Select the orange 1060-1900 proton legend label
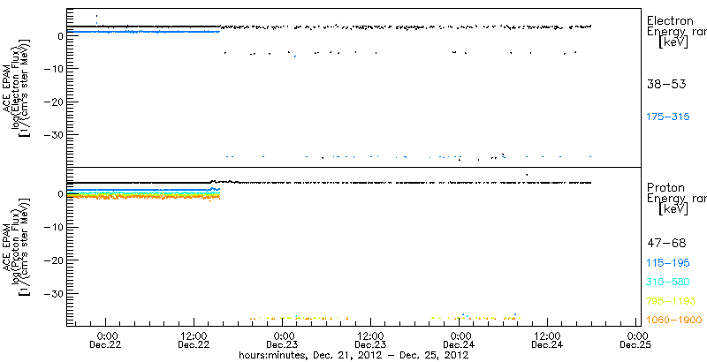Viewport: 707px width, 362px height. pos(674,320)
